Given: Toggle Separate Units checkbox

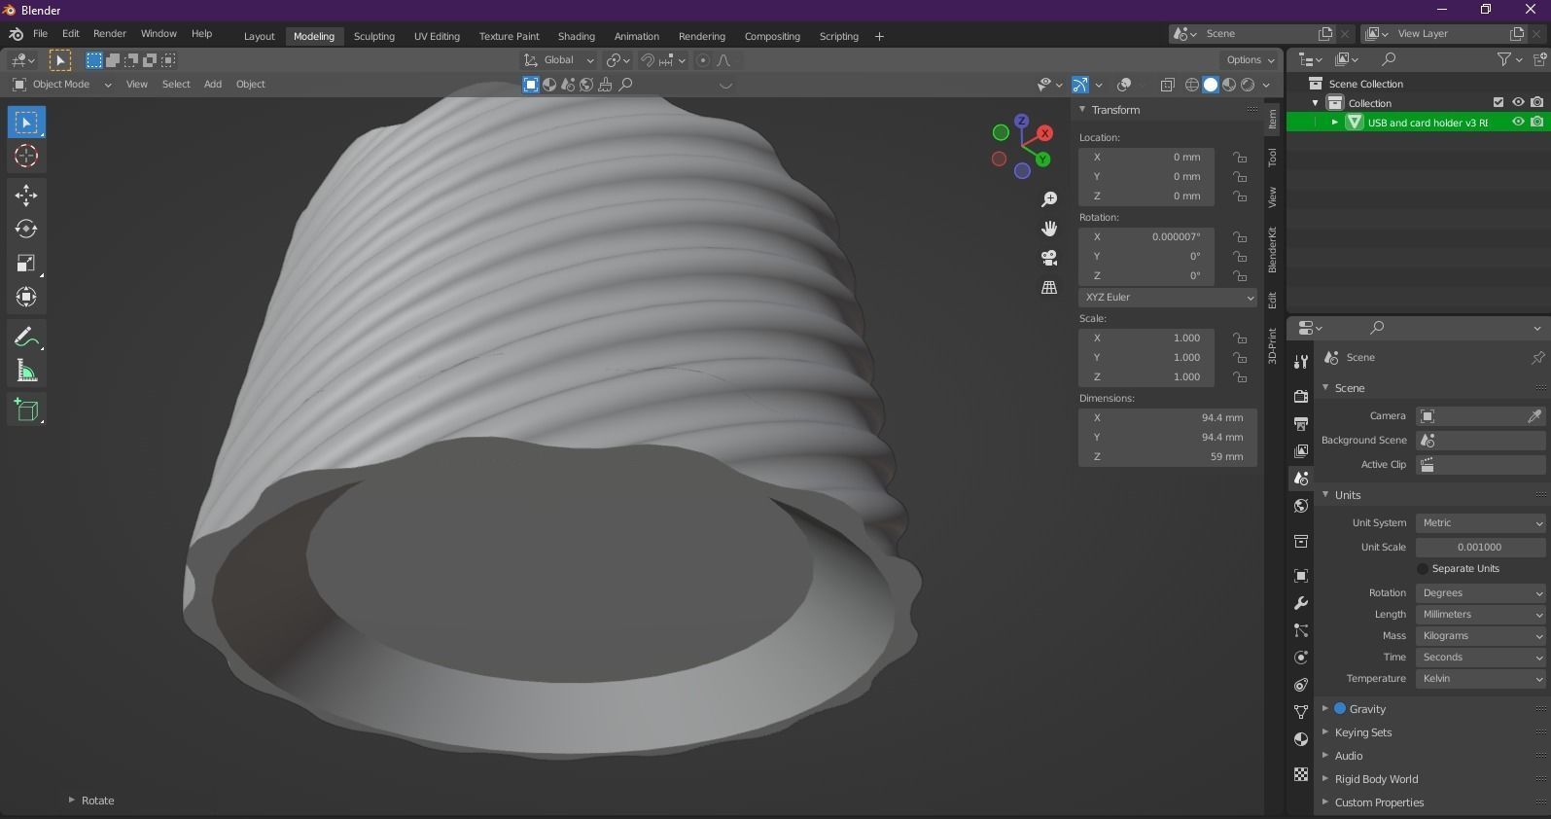Looking at the screenshot, I should tap(1423, 569).
